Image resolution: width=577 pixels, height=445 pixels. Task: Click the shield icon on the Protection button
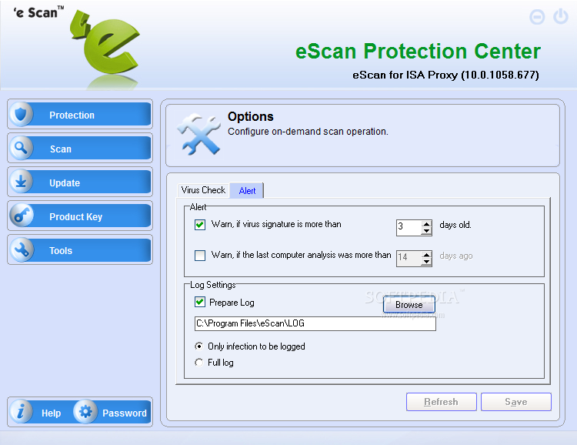(21, 115)
